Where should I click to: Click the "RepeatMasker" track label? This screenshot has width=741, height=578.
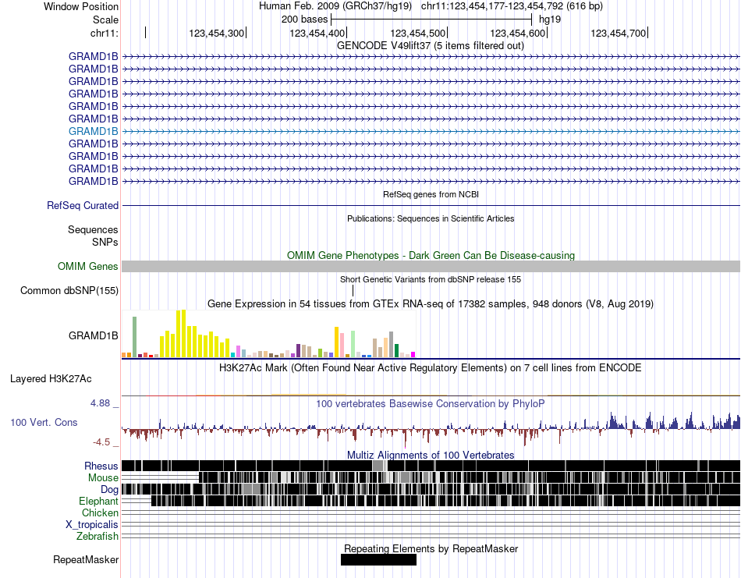(x=86, y=559)
